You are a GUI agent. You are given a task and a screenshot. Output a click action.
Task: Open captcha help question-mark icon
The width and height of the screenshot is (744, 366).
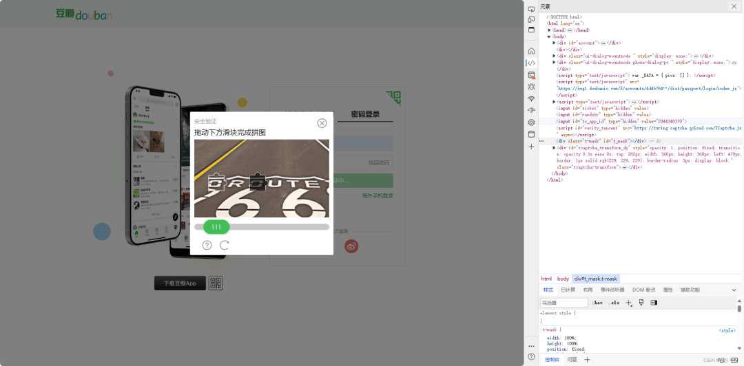[x=207, y=245]
